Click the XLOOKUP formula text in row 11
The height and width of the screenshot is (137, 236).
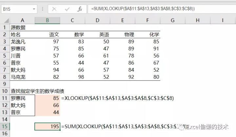[x=118, y=98]
